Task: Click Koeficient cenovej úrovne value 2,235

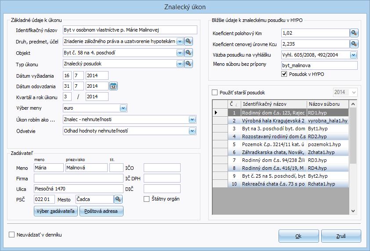Action: click(x=316, y=44)
